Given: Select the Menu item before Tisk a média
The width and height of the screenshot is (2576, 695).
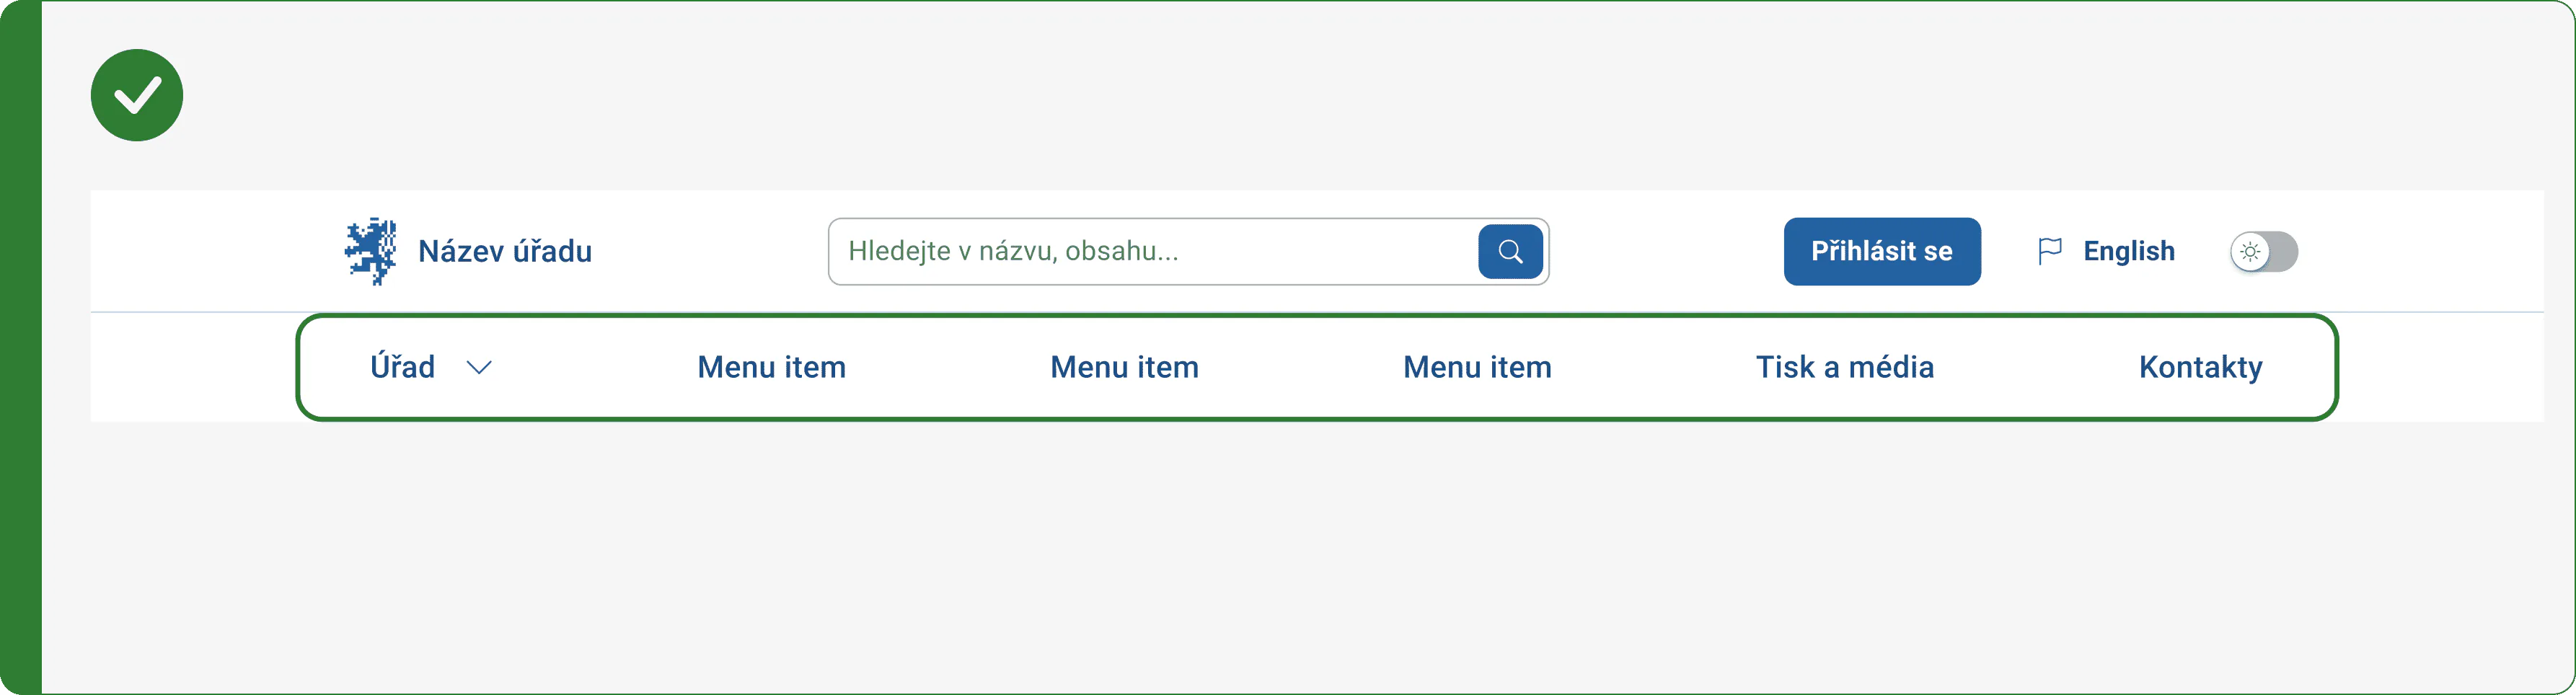Looking at the screenshot, I should tap(1477, 367).
